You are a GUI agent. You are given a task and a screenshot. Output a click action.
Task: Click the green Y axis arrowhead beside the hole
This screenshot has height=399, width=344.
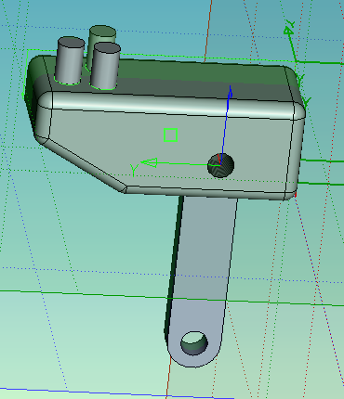point(149,162)
